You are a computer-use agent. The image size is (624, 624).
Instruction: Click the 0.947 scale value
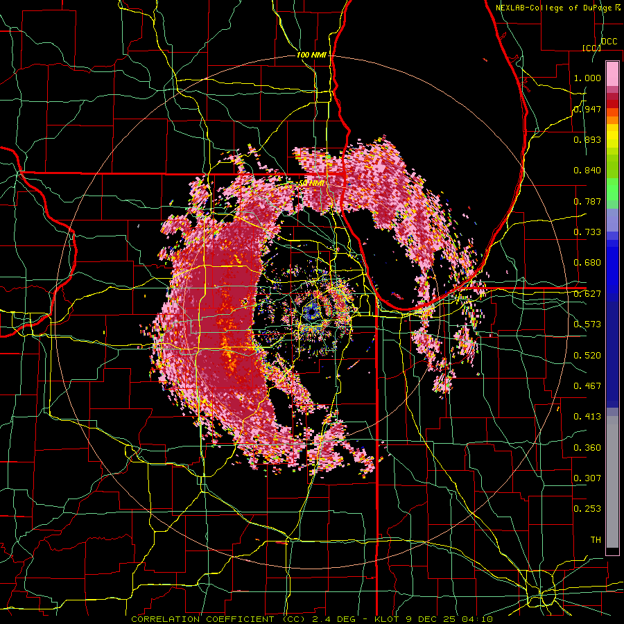587,109
